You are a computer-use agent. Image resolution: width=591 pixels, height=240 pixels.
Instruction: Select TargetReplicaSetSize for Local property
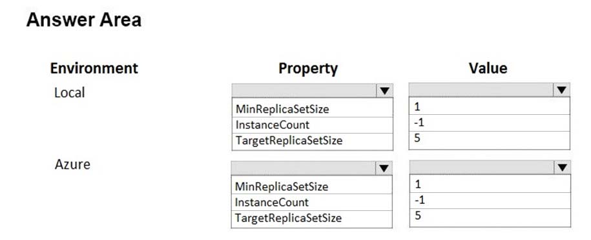[x=313, y=141]
